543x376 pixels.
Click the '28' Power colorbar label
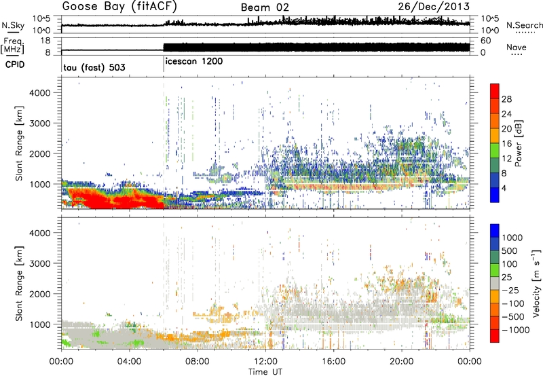pos(506,99)
